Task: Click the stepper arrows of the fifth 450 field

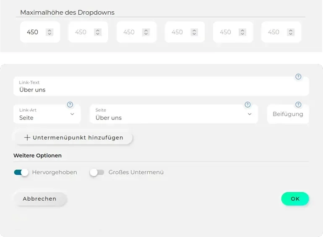Action: [x=242, y=32]
